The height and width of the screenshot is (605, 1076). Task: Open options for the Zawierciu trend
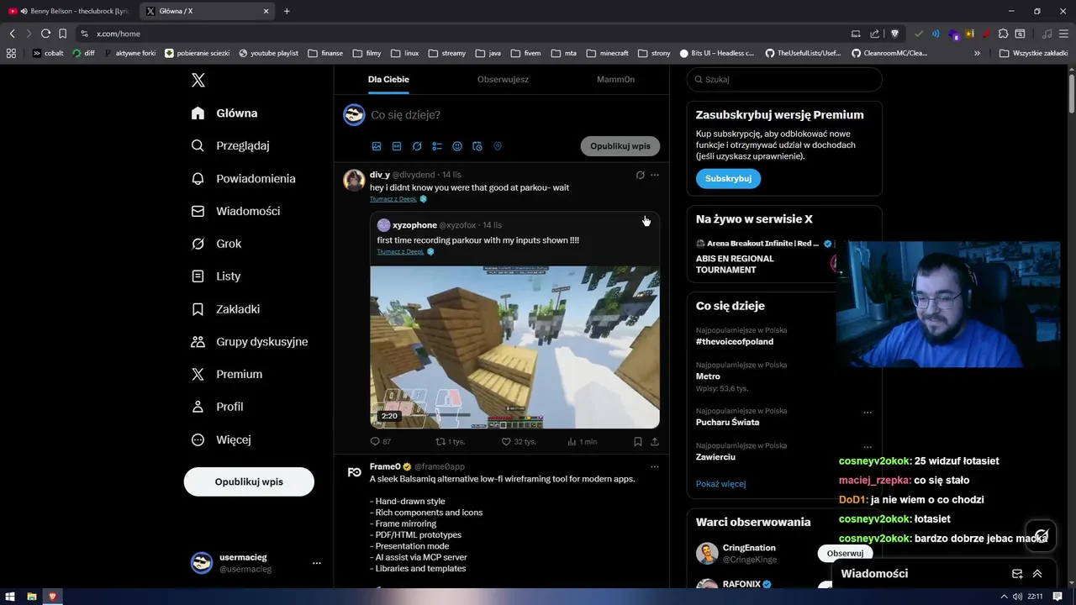[x=868, y=447]
